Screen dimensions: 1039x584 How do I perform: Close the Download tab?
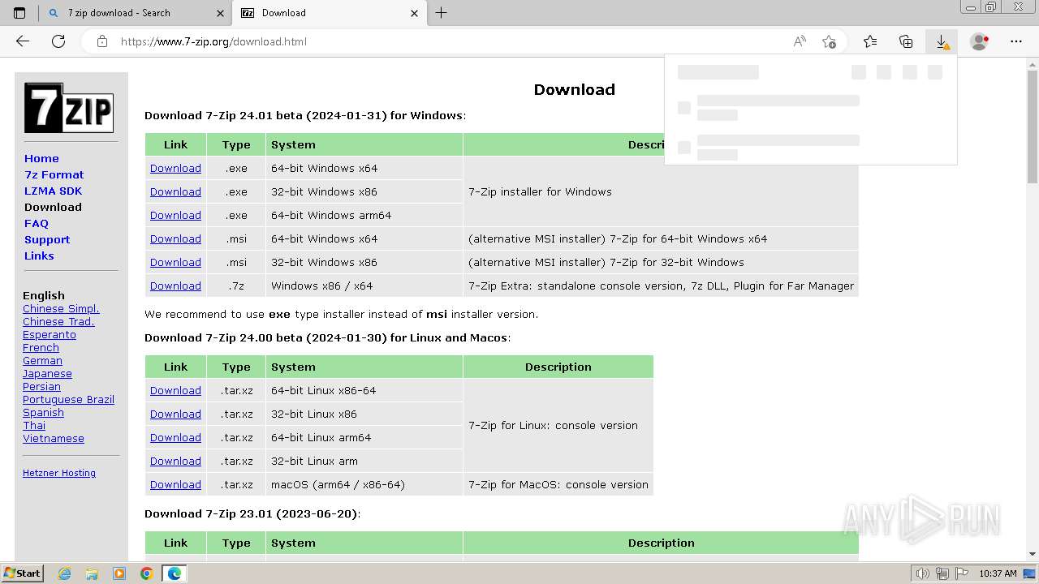tap(415, 13)
